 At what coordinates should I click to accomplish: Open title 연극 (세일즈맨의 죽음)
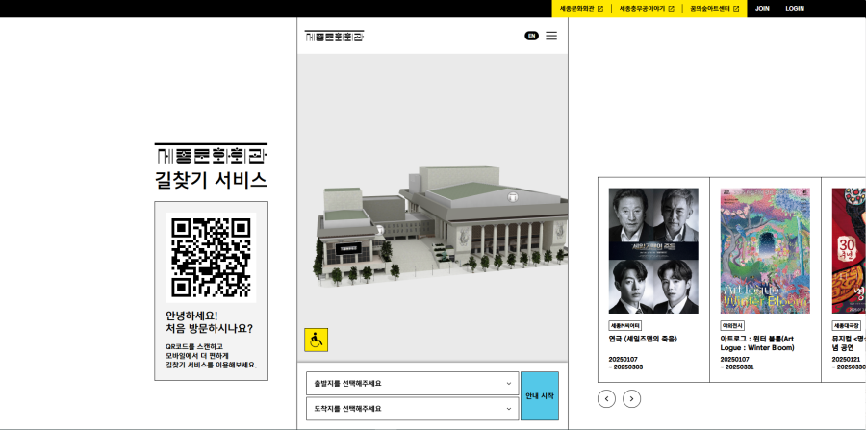[643, 339]
